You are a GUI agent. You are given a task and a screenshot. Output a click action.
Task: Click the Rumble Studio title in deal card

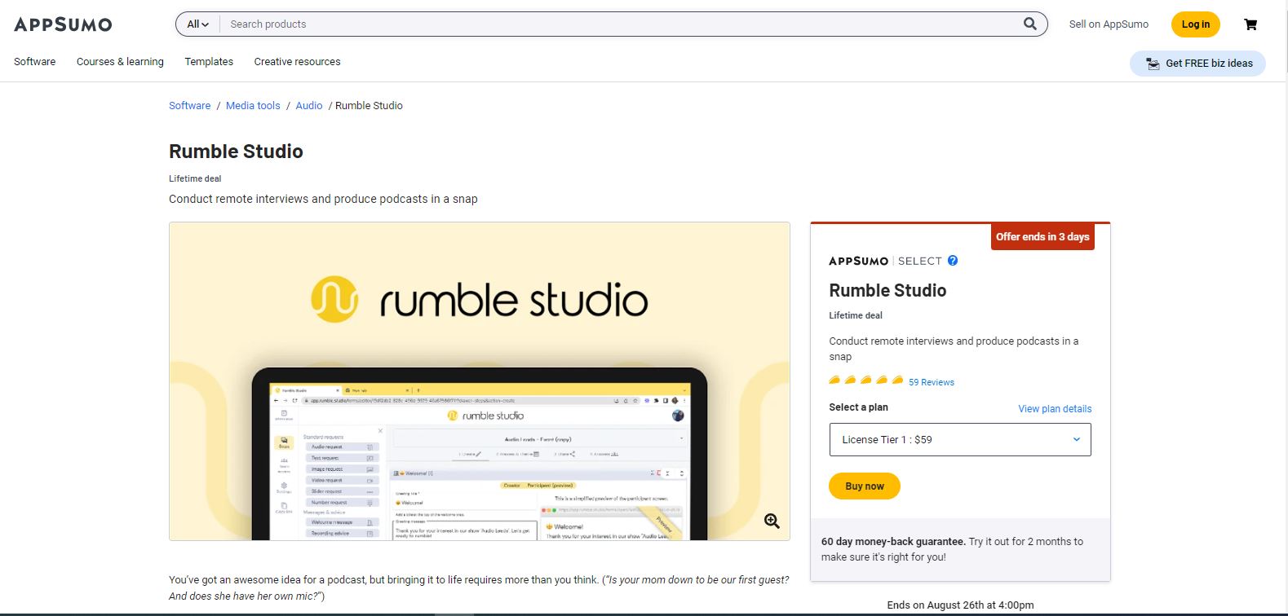(x=887, y=291)
